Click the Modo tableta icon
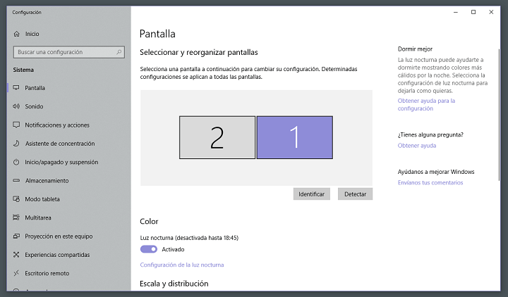Viewport: 508px width, 297px height. coord(16,199)
